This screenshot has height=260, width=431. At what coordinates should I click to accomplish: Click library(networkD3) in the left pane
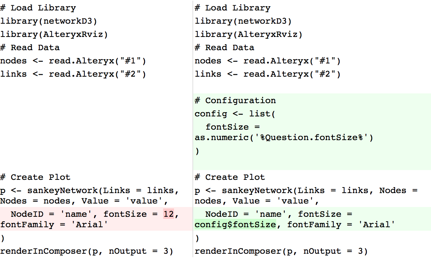point(48,21)
